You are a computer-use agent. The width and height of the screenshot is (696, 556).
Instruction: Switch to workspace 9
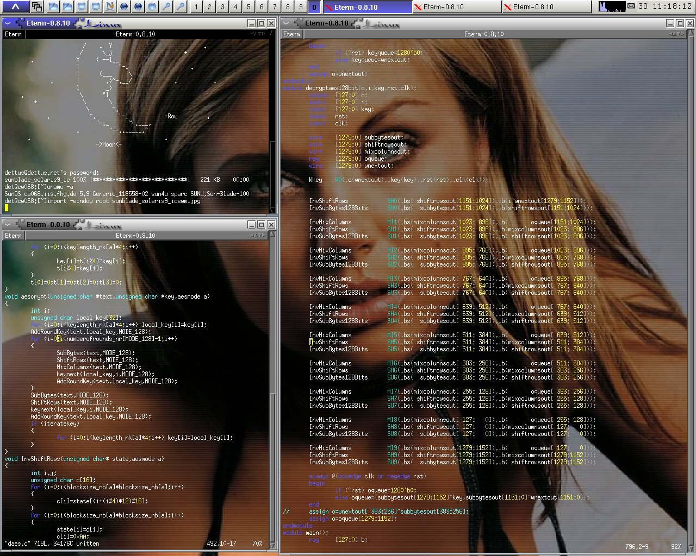(301, 7)
